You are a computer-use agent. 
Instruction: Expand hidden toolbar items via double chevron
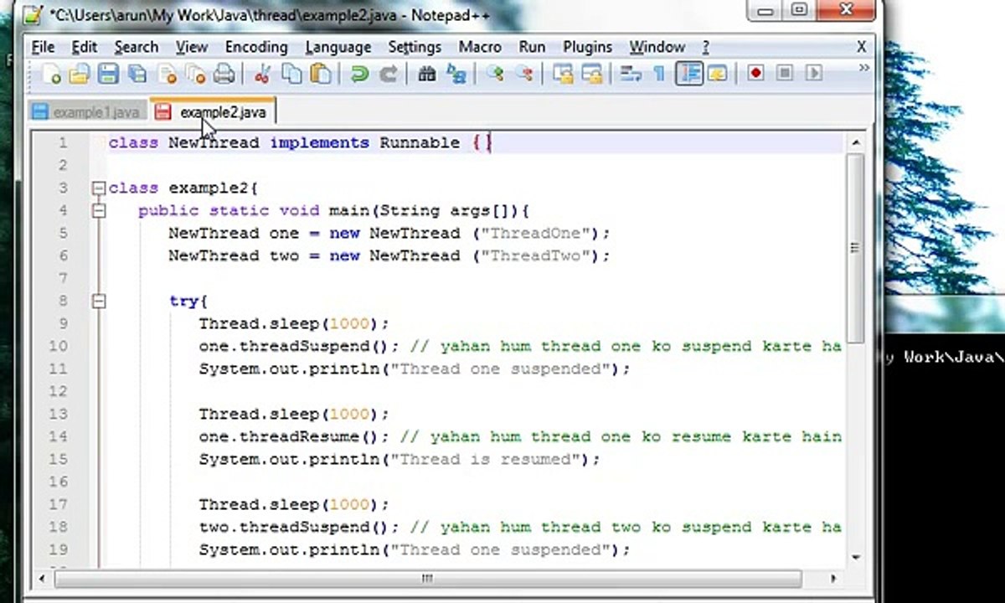863,68
